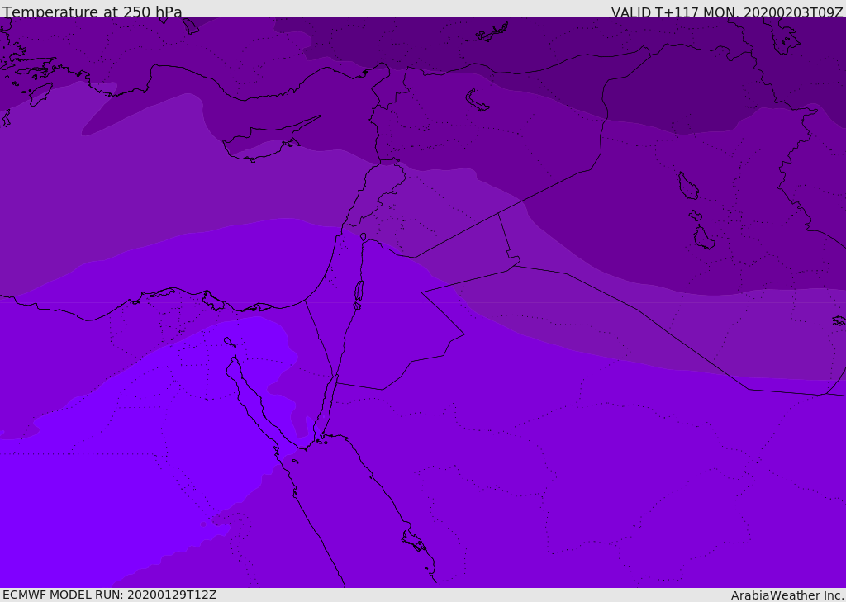Open the ArabiaWeather Inc. credit

click(787, 595)
